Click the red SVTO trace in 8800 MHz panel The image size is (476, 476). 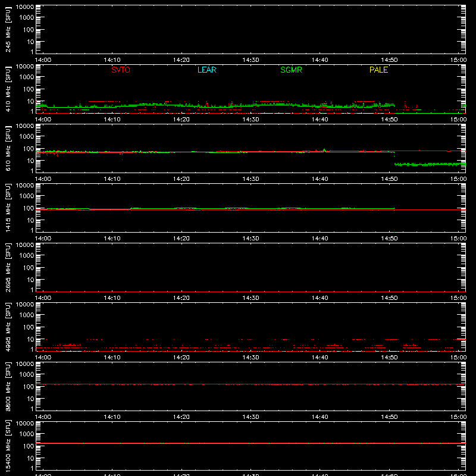click(250, 384)
